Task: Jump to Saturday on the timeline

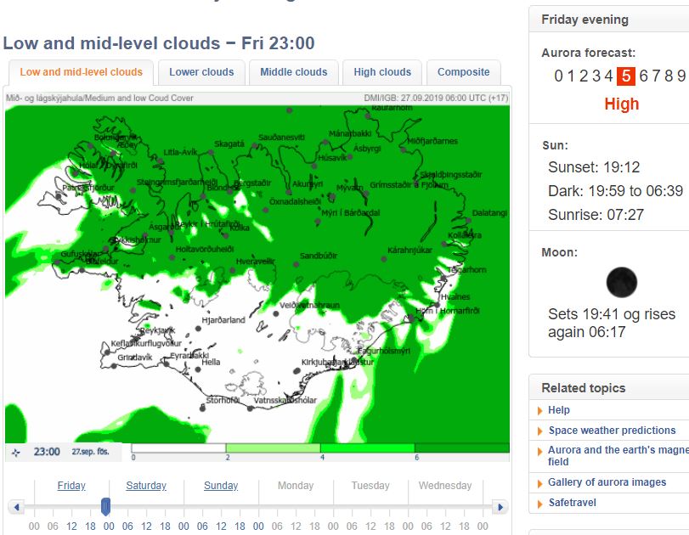Action: point(146,486)
